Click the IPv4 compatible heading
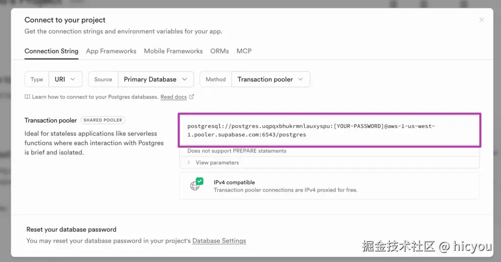This screenshot has width=501, height=262. pyautogui.click(x=234, y=182)
